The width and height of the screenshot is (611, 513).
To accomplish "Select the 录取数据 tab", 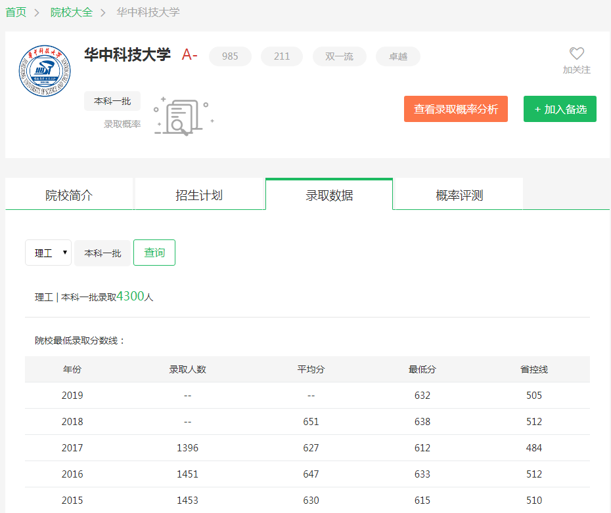I will [x=329, y=195].
